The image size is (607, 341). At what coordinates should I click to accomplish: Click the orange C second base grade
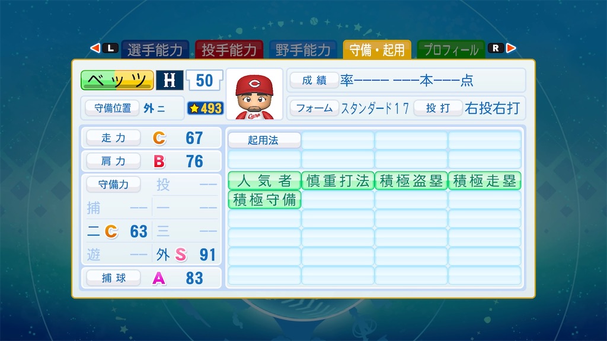111,231
